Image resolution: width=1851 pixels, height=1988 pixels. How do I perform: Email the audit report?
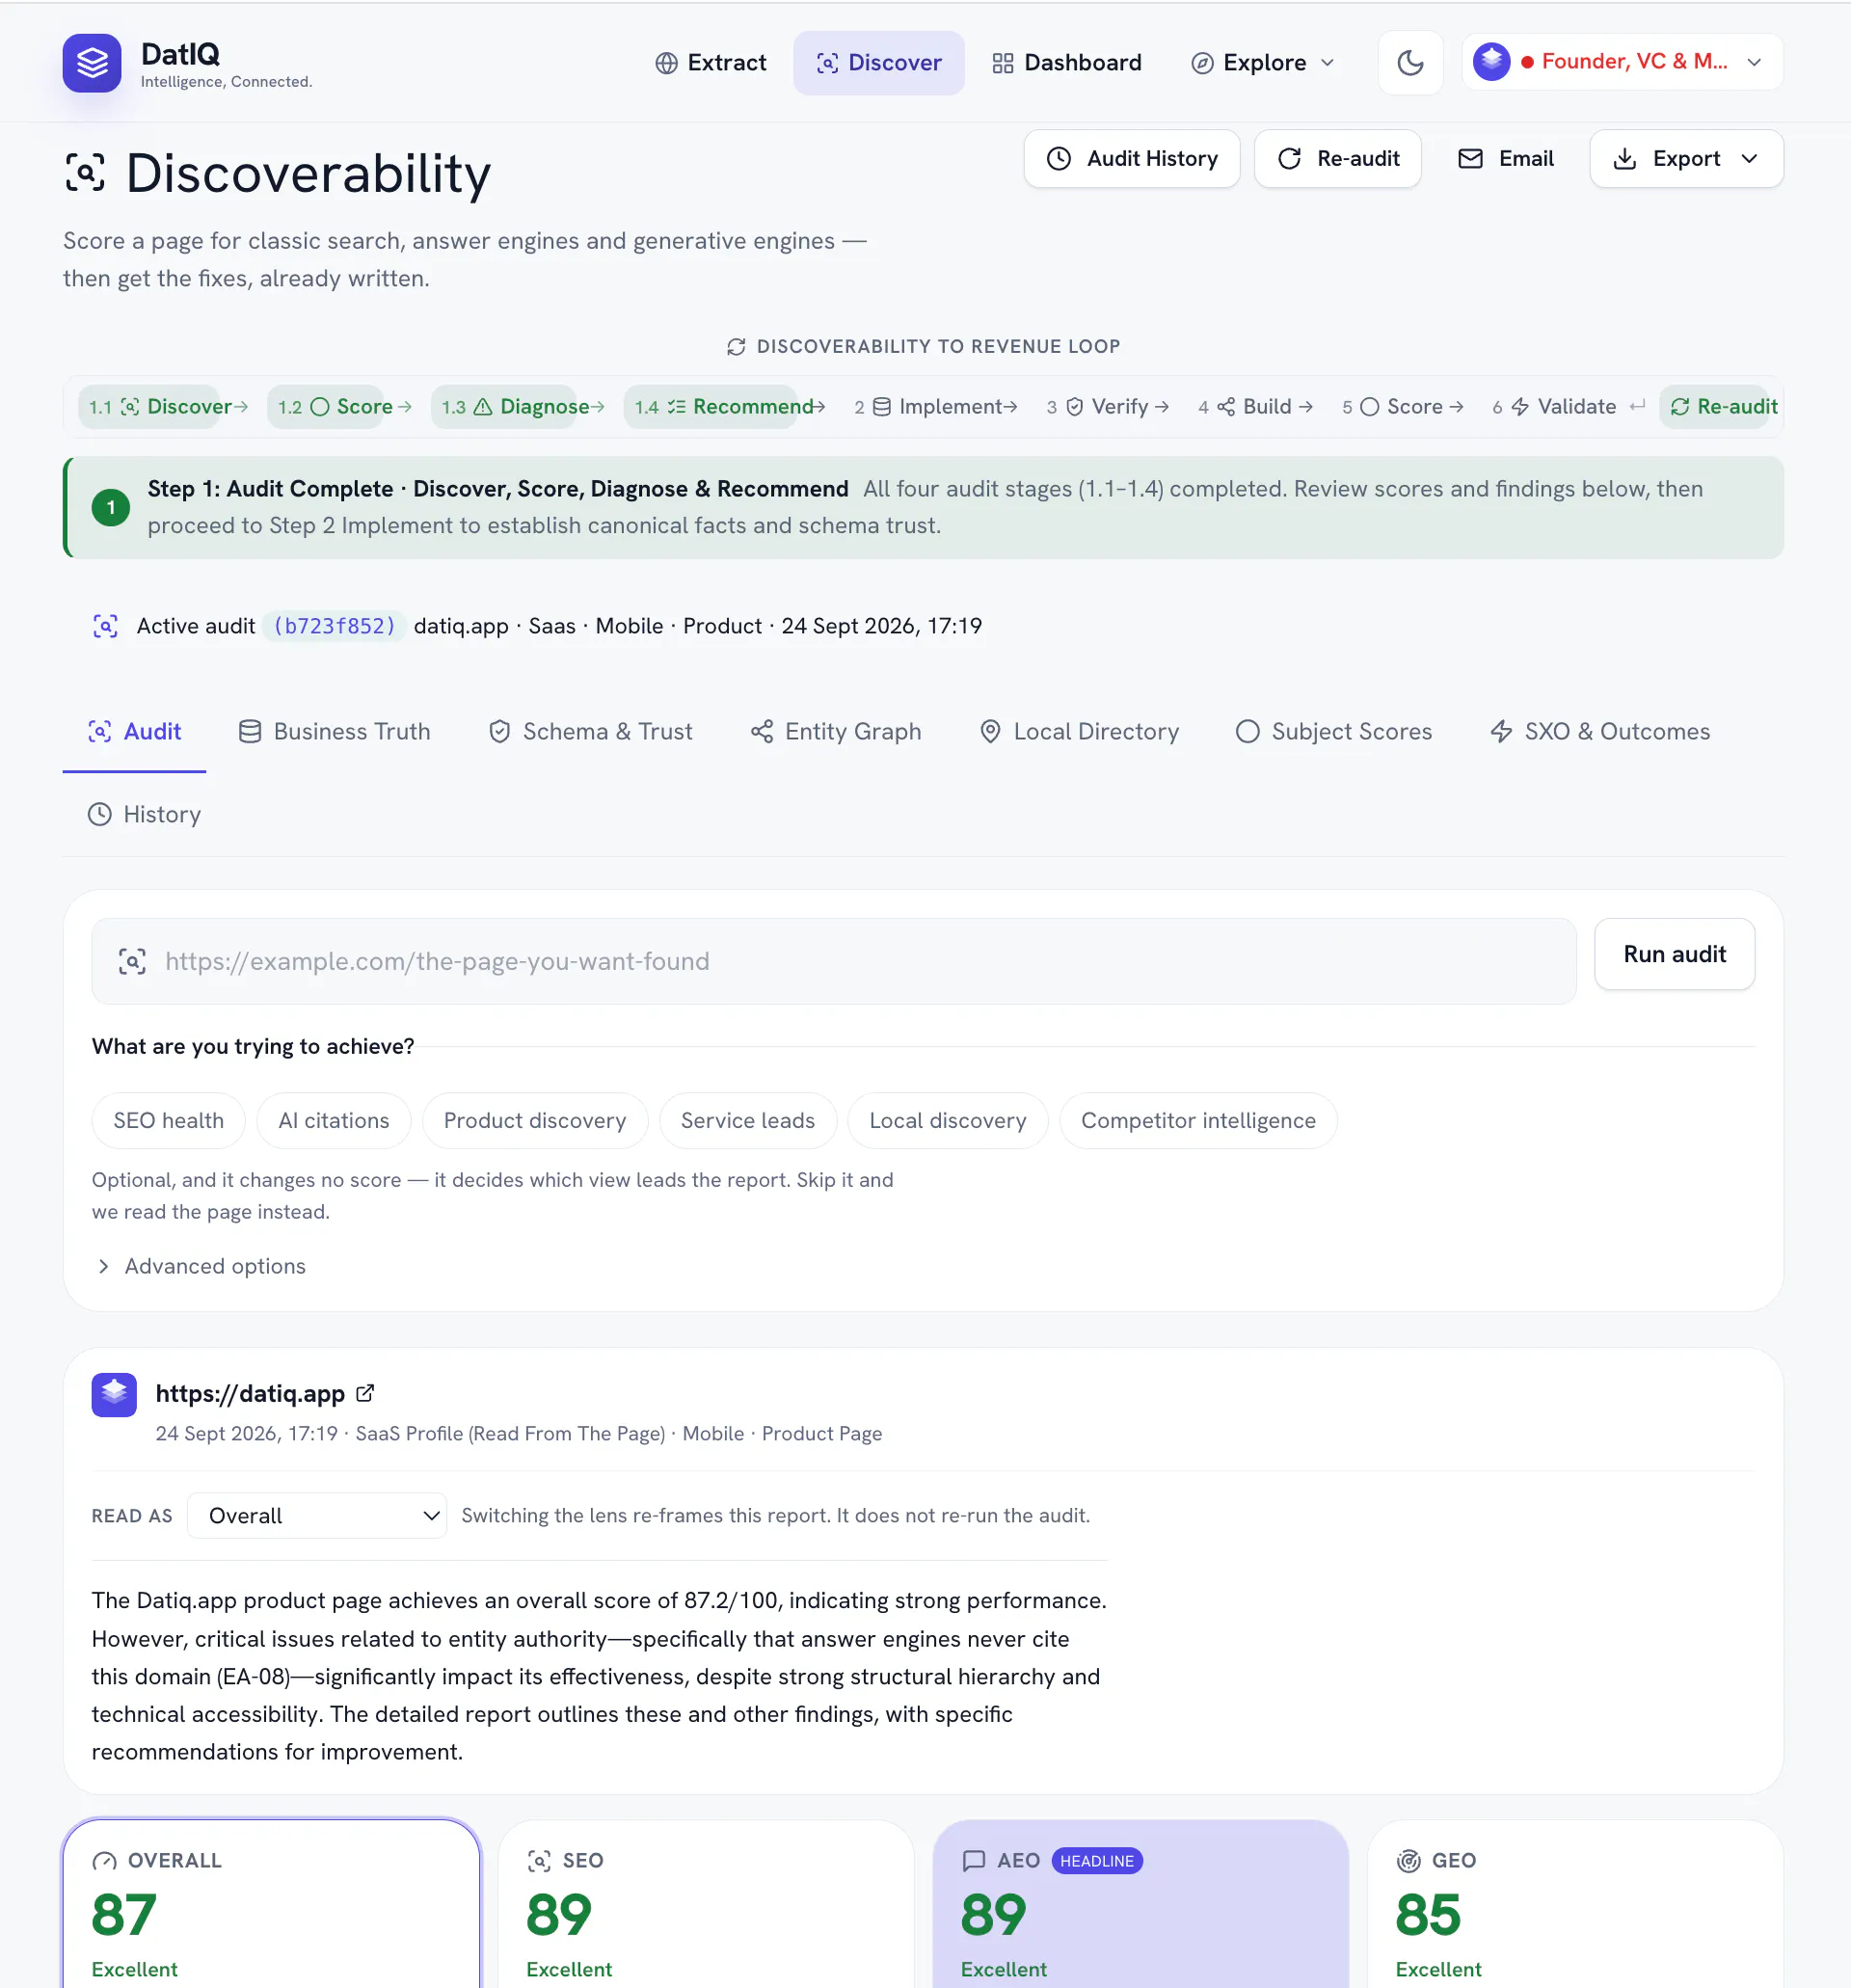pos(1505,159)
